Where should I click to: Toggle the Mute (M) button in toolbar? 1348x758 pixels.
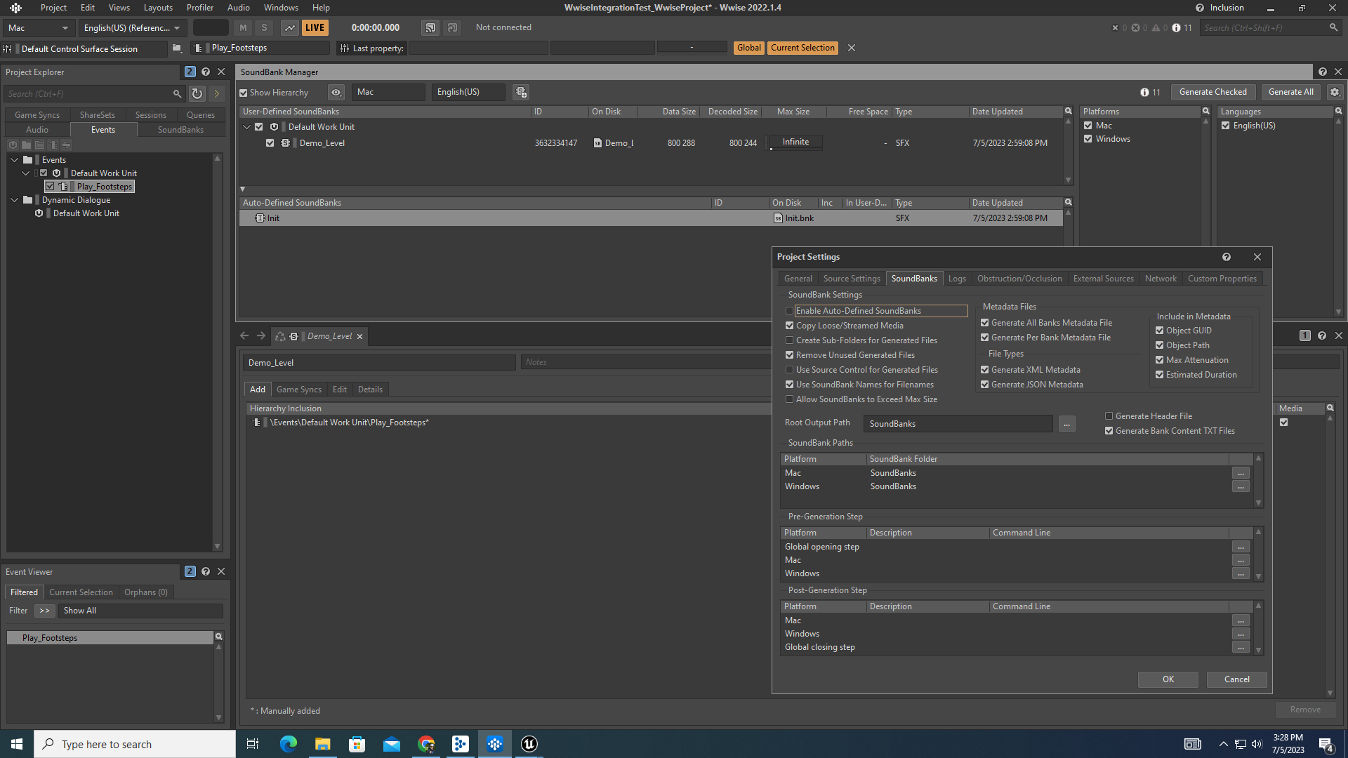(243, 27)
